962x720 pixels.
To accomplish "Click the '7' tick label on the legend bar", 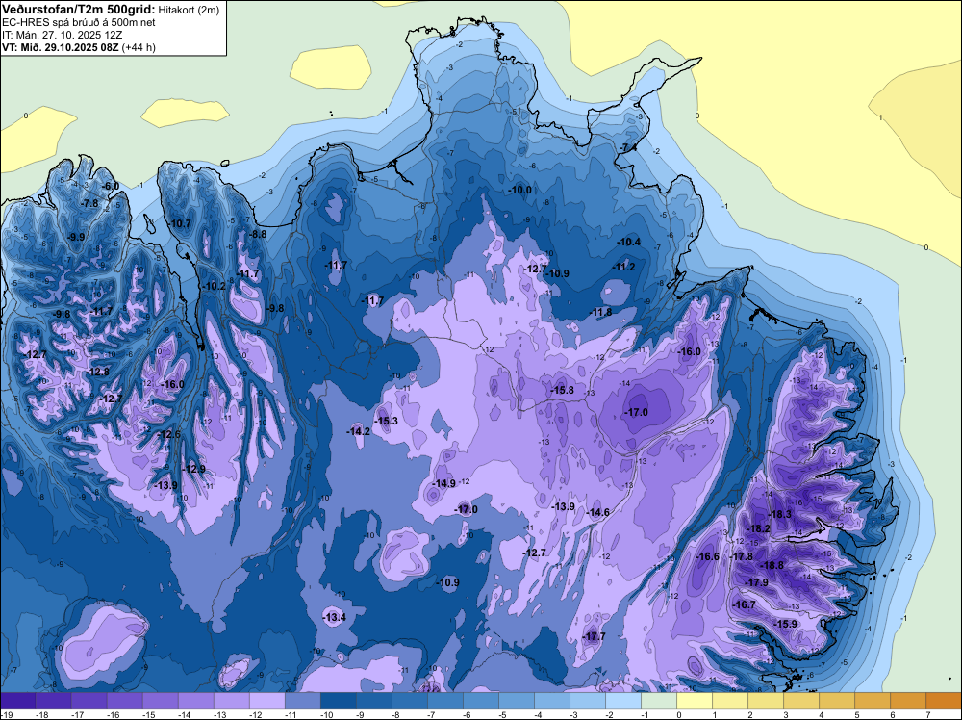I will [926, 714].
